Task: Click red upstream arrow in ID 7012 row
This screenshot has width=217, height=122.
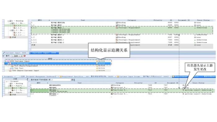Action: pyautogui.click(x=183, y=90)
